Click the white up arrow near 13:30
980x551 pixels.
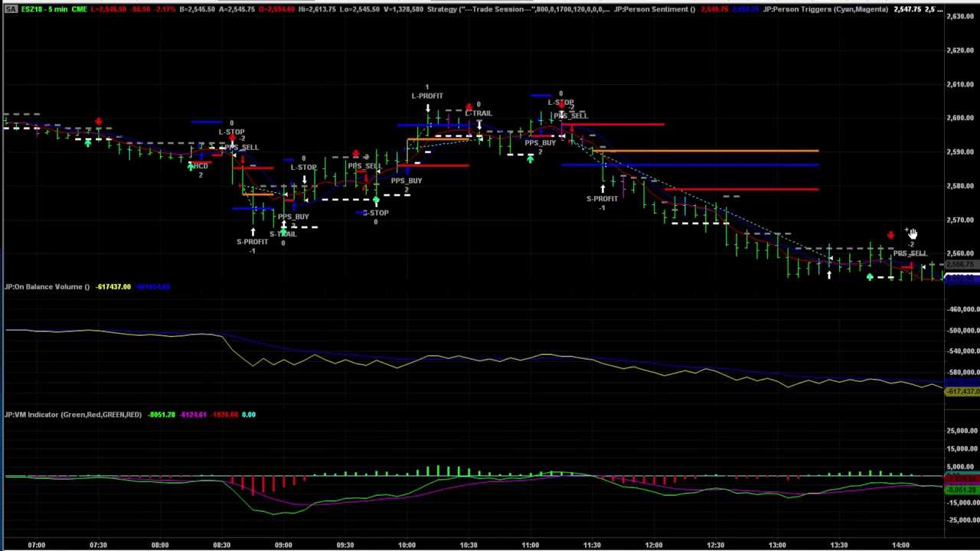828,273
